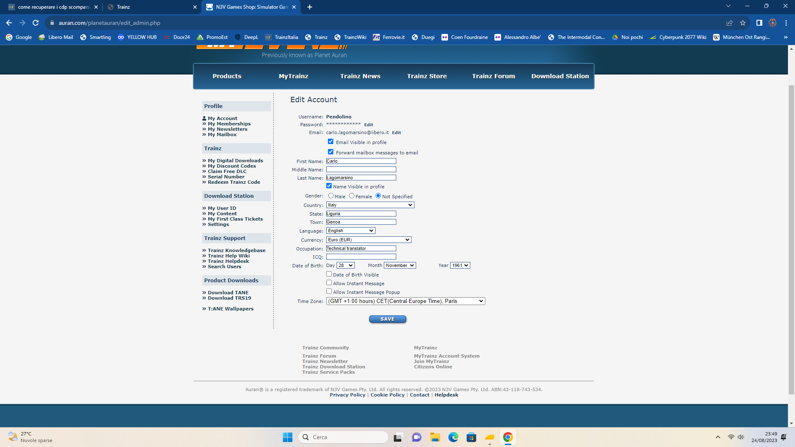Viewport: 795px width, 447px height.
Task: Toggle Name Visible in profile checkbox
Action: 329,186
